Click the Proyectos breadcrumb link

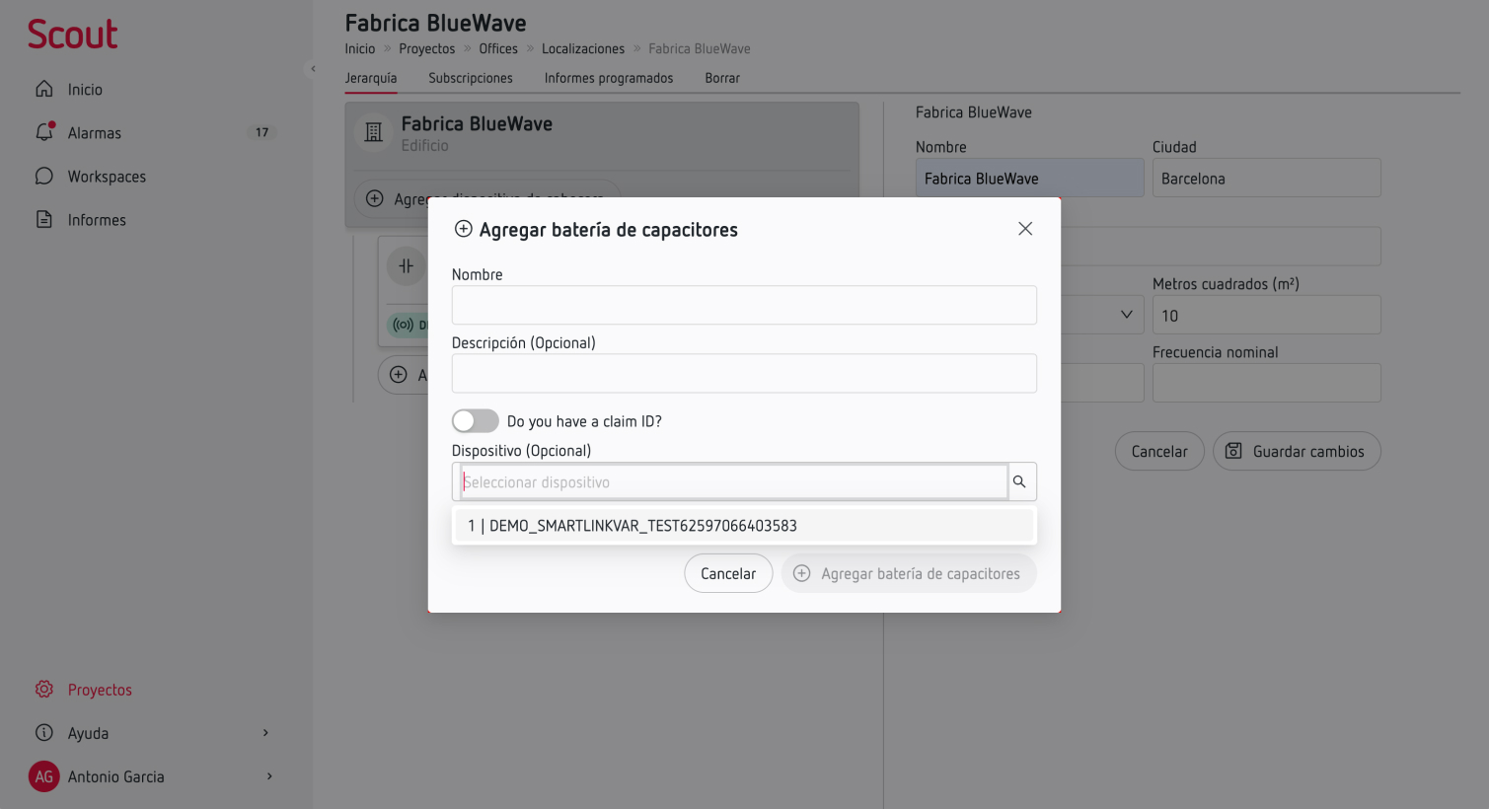pos(427,48)
